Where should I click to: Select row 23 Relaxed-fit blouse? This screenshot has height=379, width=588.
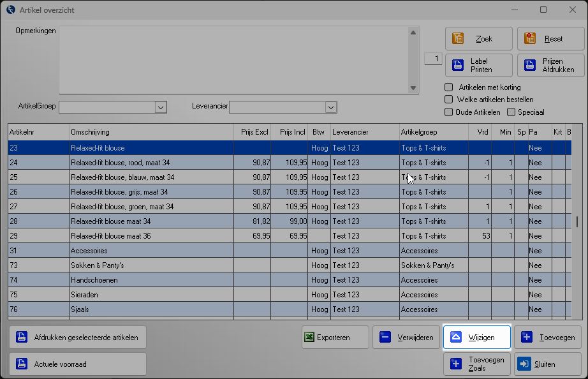290,148
